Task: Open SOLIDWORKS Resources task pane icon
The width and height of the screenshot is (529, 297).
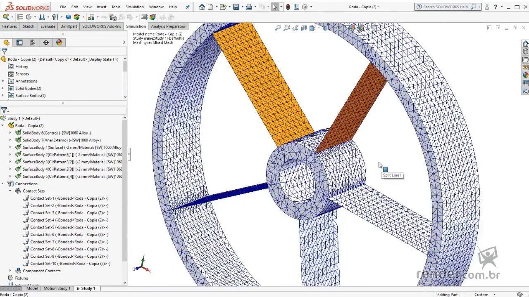Action: 525,43
